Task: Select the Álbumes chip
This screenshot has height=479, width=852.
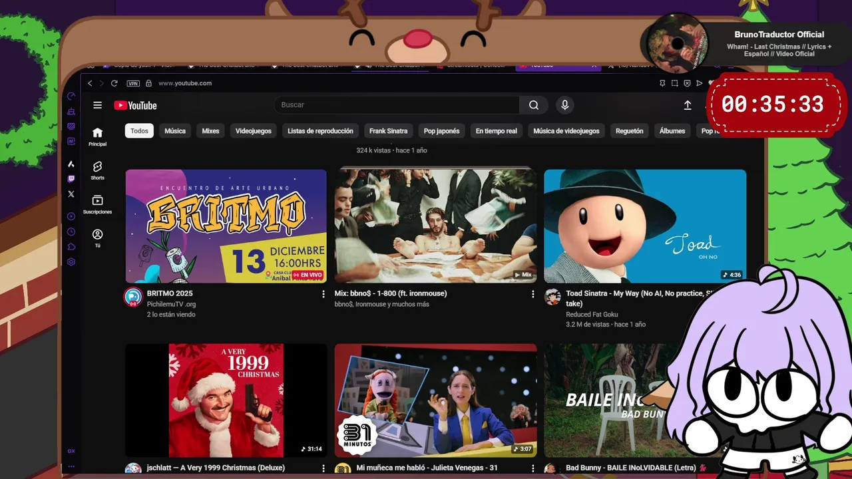Action: click(672, 131)
